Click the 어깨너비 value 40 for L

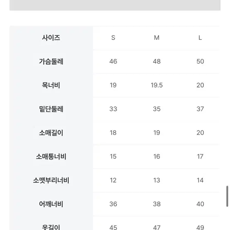pos(200,204)
